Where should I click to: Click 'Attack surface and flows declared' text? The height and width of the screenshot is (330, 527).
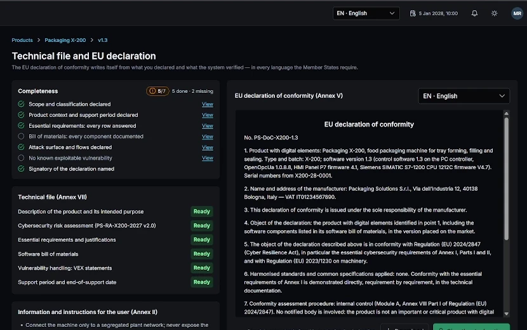point(70,147)
